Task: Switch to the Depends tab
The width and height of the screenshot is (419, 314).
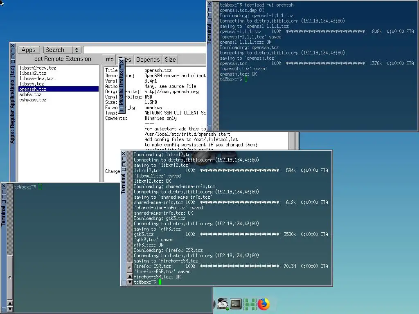Action: (148, 60)
